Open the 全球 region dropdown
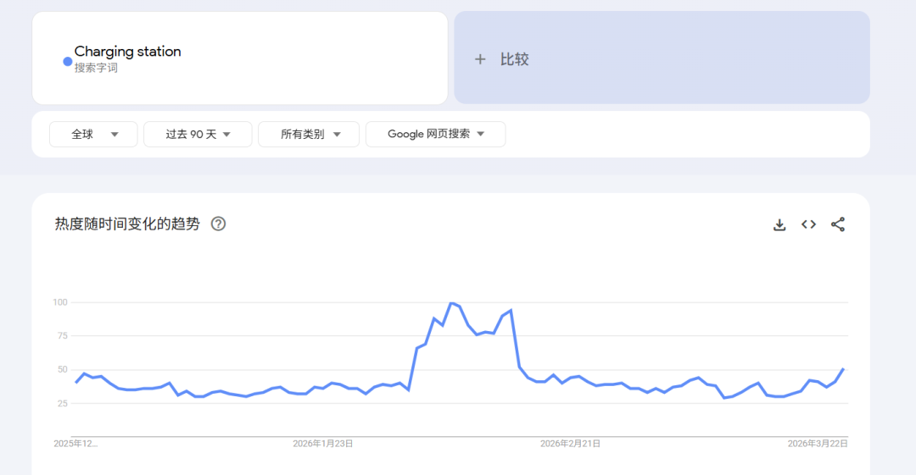This screenshot has height=475, width=916. click(x=93, y=134)
